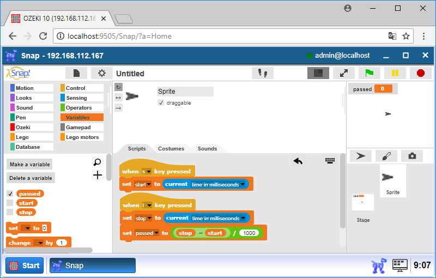Viewport: 436px width, 278px height.
Task: Take a camera snapshot for new sprite
Action: (x=412, y=156)
